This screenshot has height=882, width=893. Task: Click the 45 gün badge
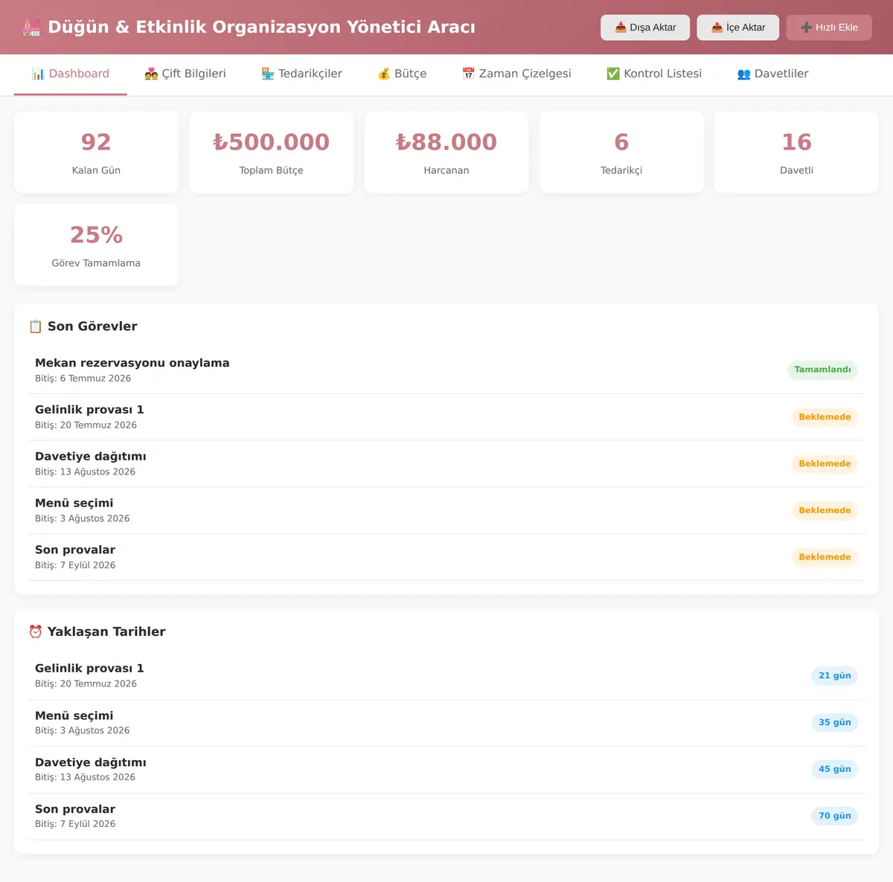(x=834, y=769)
